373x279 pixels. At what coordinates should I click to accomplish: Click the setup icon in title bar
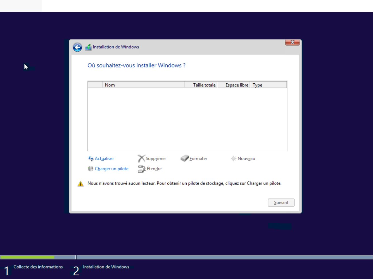pos(88,47)
